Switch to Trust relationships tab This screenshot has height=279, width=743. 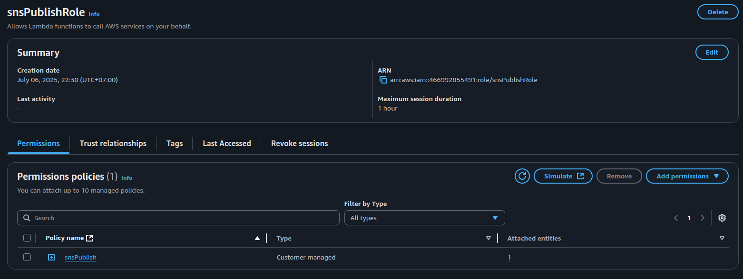click(113, 143)
